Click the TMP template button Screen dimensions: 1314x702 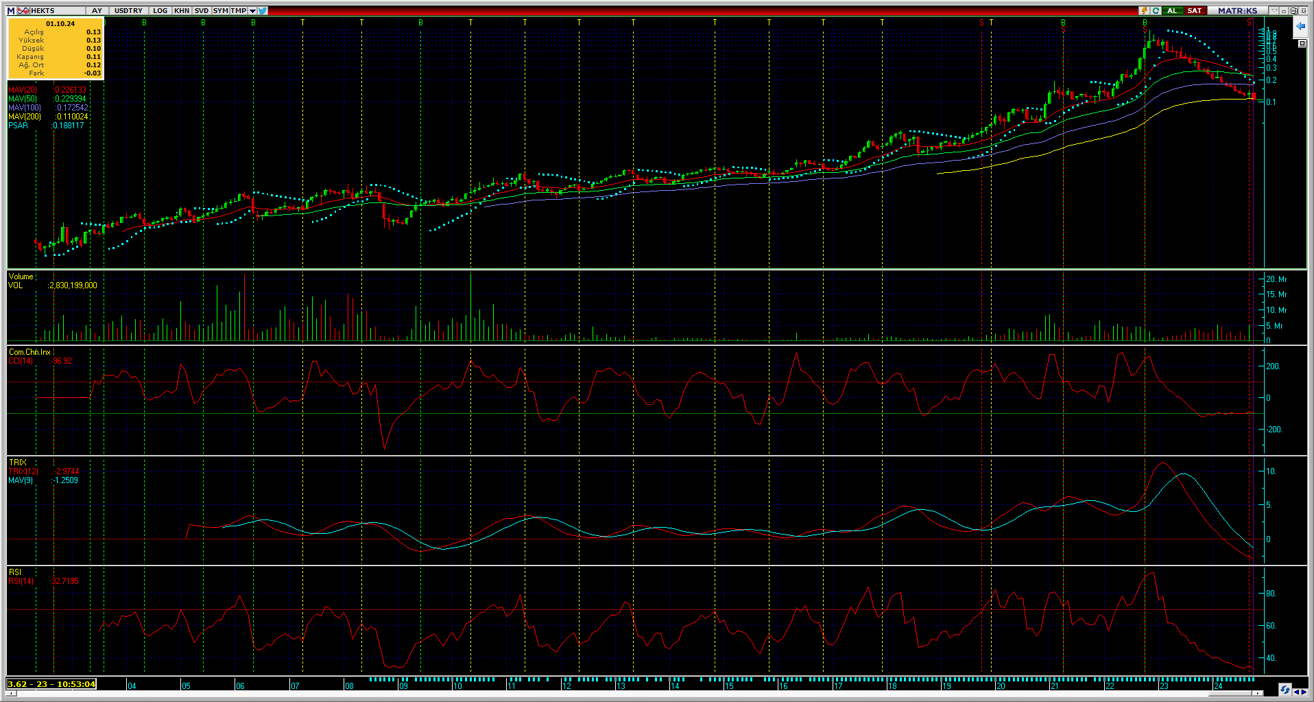pyautogui.click(x=239, y=11)
